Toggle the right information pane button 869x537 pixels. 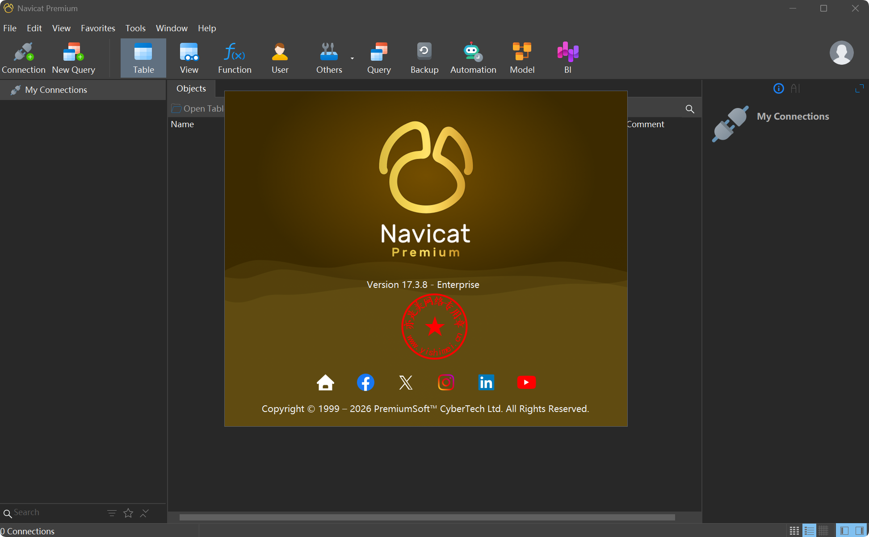(859, 531)
